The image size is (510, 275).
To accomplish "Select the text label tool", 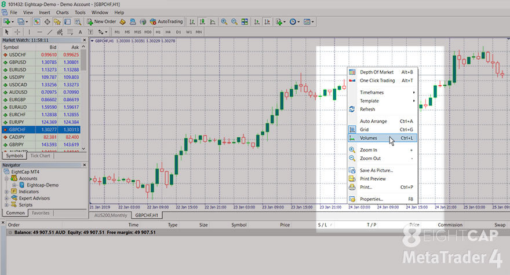I will point(90,32).
